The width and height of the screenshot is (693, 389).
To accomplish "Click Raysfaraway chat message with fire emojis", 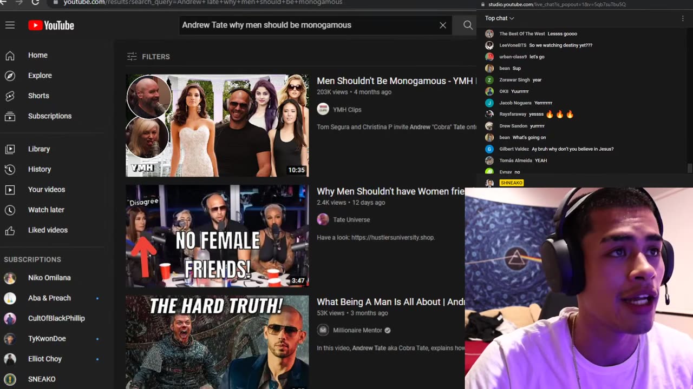I will [x=536, y=115].
